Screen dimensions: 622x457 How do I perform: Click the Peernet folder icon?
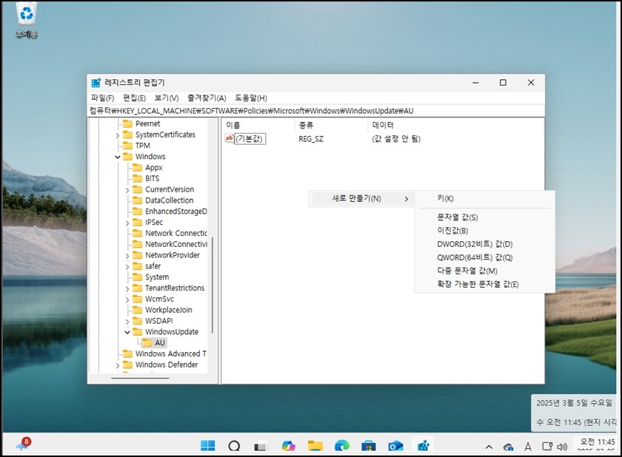coord(127,124)
